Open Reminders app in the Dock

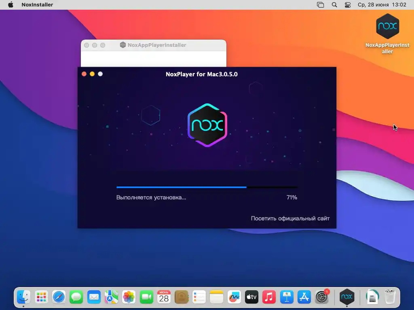[199, 297]
